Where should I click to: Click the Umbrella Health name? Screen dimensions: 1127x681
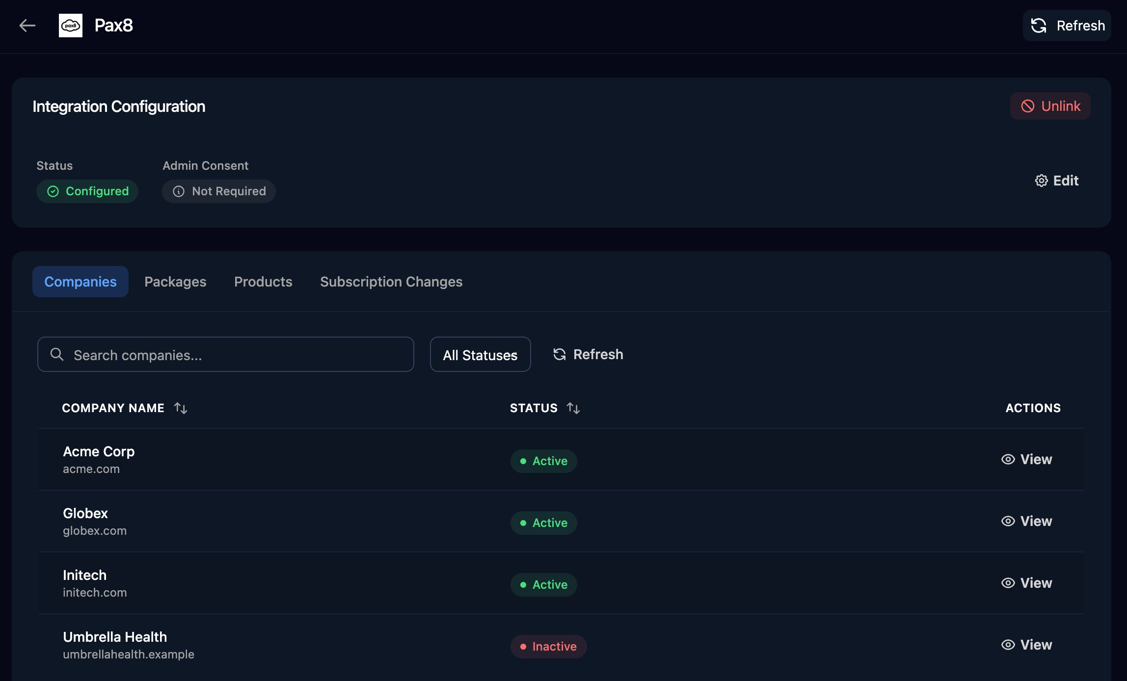pyautogui.click(x=115, y=637)
